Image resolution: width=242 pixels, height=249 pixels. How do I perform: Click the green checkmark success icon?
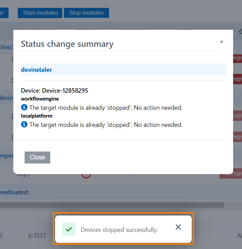click(69, 230)
